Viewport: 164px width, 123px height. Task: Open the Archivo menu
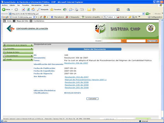coord(5,5)
